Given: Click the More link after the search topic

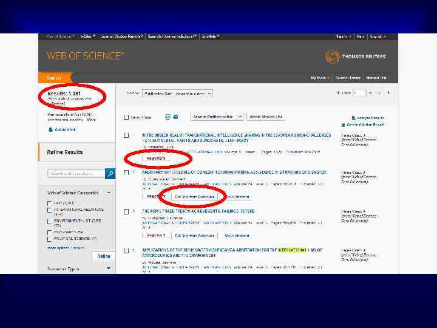Looking at the screenshot, I should pos(92,120).
